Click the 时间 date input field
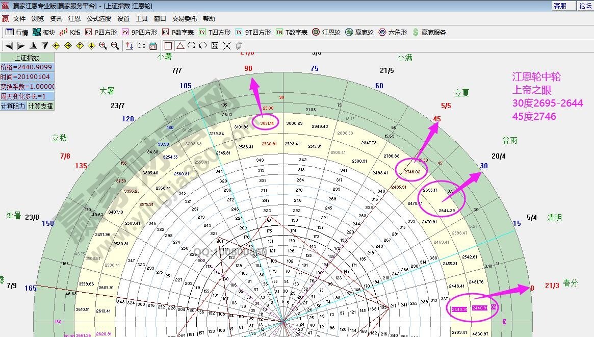Viewport: 594px width, 337px height. pos(27,77)
